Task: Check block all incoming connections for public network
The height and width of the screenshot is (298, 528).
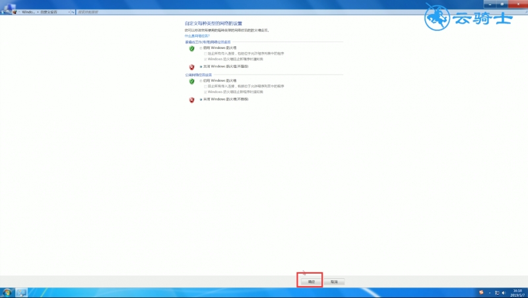Action: pyautogui.click(x=205, y=86)
